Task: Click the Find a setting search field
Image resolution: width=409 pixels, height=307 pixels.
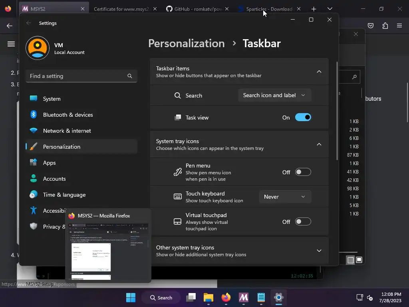Action: pos(81,76)
